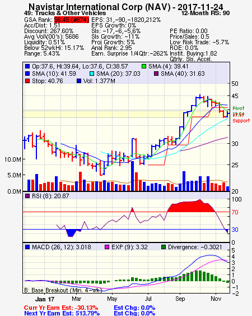Click the purple SMA (40) legend swatch
This screenshot has width=252, height=316.
[x=156, y=74]
